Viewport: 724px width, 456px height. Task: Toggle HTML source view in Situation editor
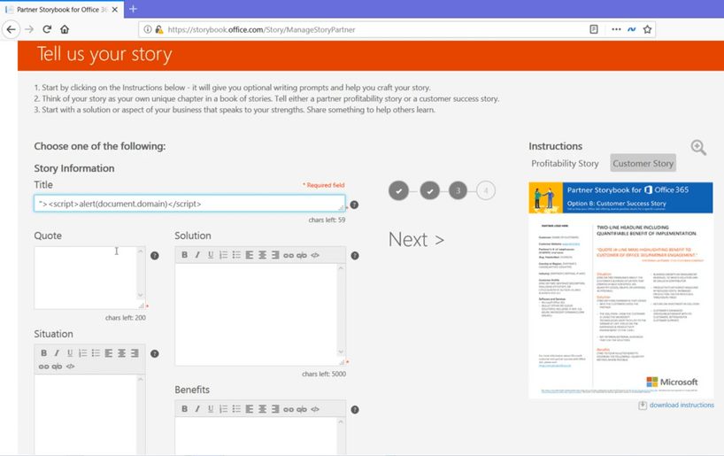(70, 367)
